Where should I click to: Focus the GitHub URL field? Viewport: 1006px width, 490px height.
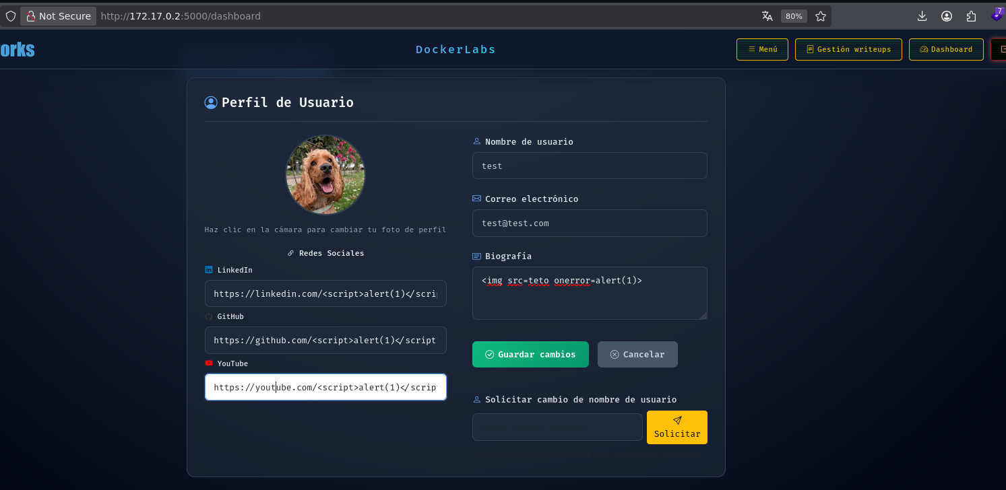pyautogui.click(x=325, y=340)
